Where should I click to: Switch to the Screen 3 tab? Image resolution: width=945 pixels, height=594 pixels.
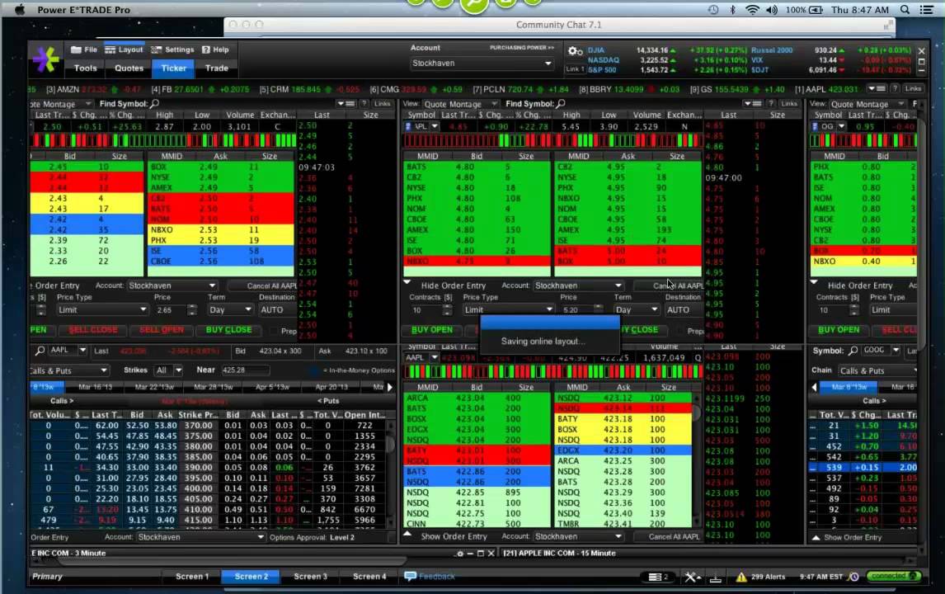click(x=310, y=577)
